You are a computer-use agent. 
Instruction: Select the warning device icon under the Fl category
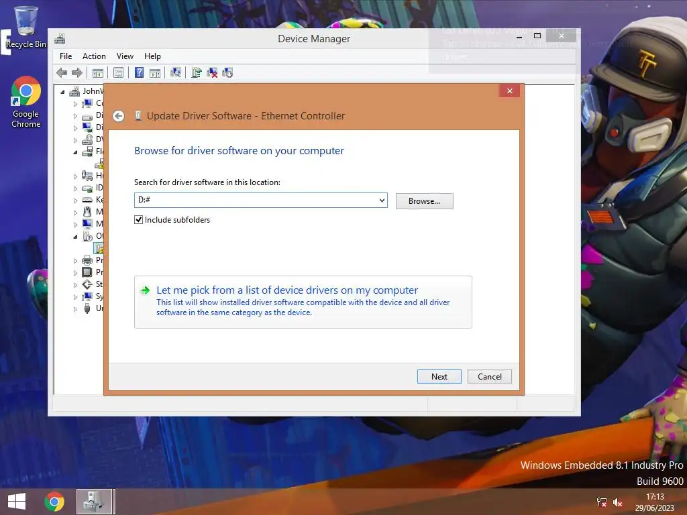[99, 164]
